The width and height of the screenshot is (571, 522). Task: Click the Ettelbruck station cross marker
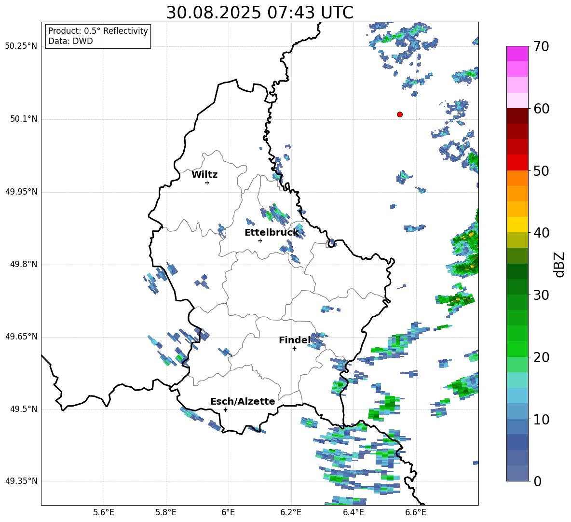pyautogui.click(x=260, y=240)
